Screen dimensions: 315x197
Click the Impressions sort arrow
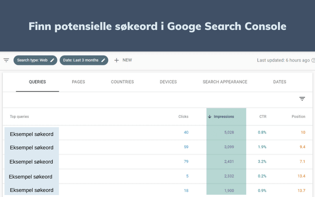pos(209,117)
